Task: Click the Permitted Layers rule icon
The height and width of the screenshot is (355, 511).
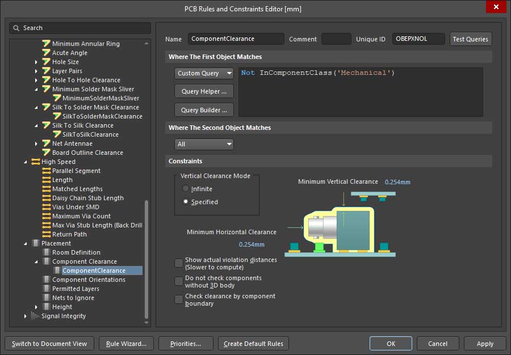Action: (46, 289)
